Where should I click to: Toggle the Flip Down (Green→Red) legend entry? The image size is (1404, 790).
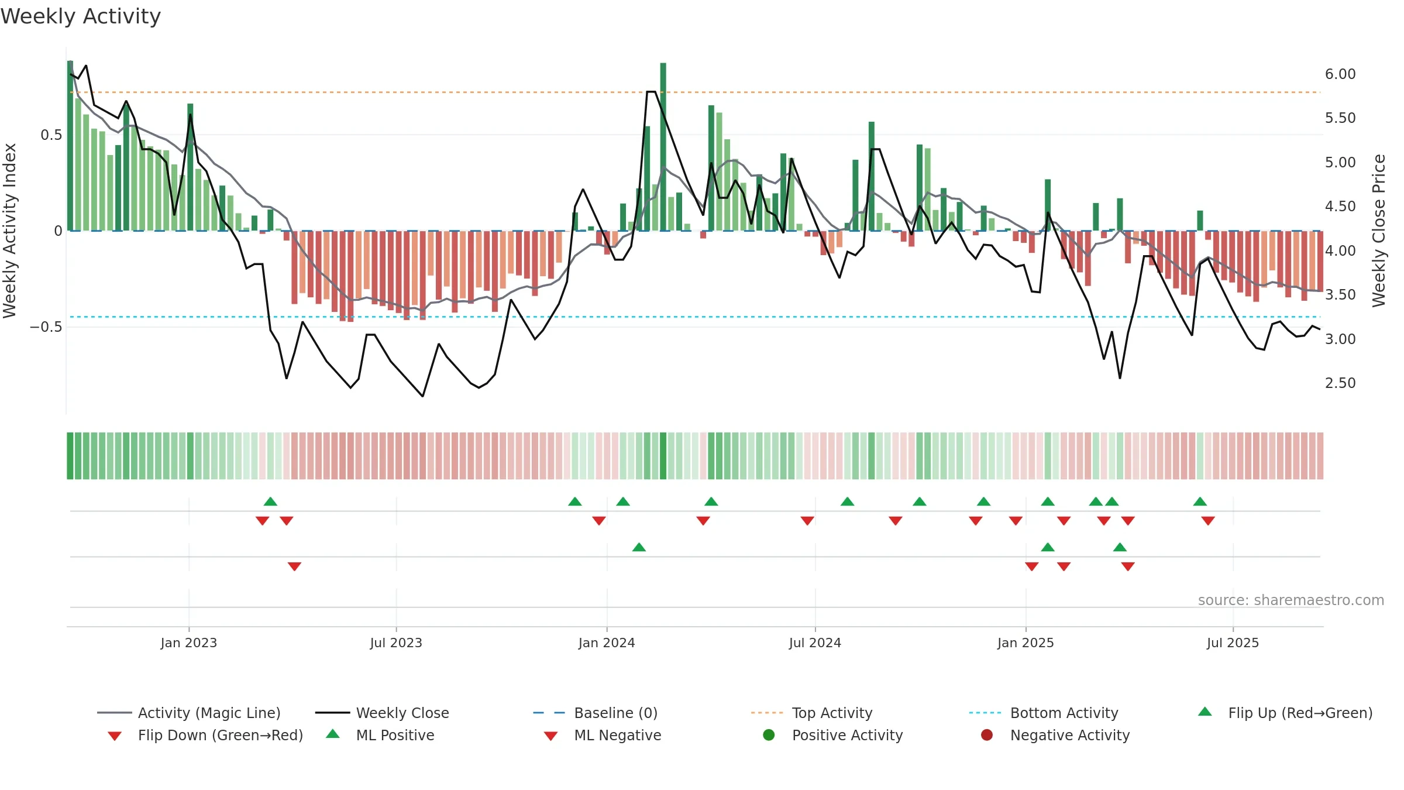[x=205, y=735]
